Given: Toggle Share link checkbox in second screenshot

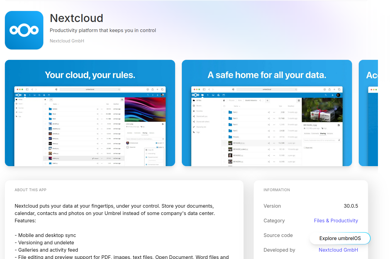Looking at the screenshot, I should [x=305, y=148].
